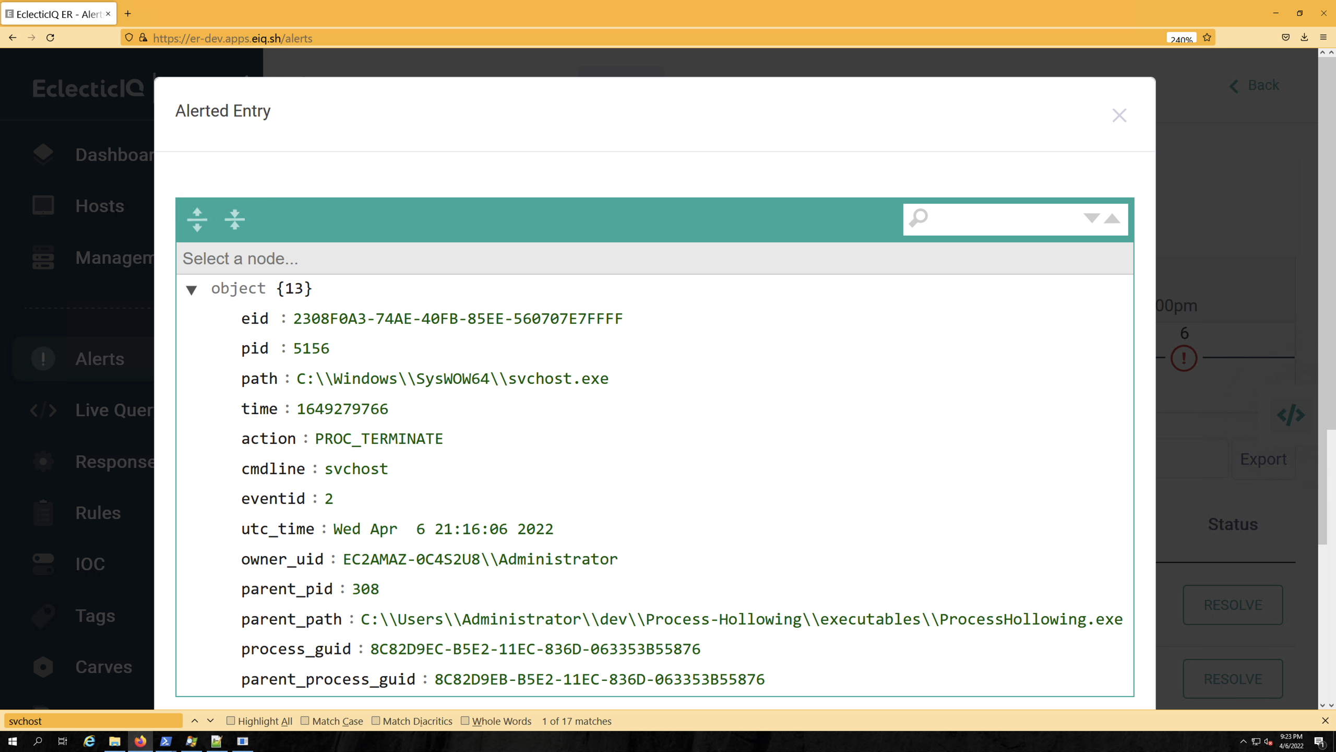1336x752 pixels.
Task: Open the Firefox application menu
Action: (1323, 38)
